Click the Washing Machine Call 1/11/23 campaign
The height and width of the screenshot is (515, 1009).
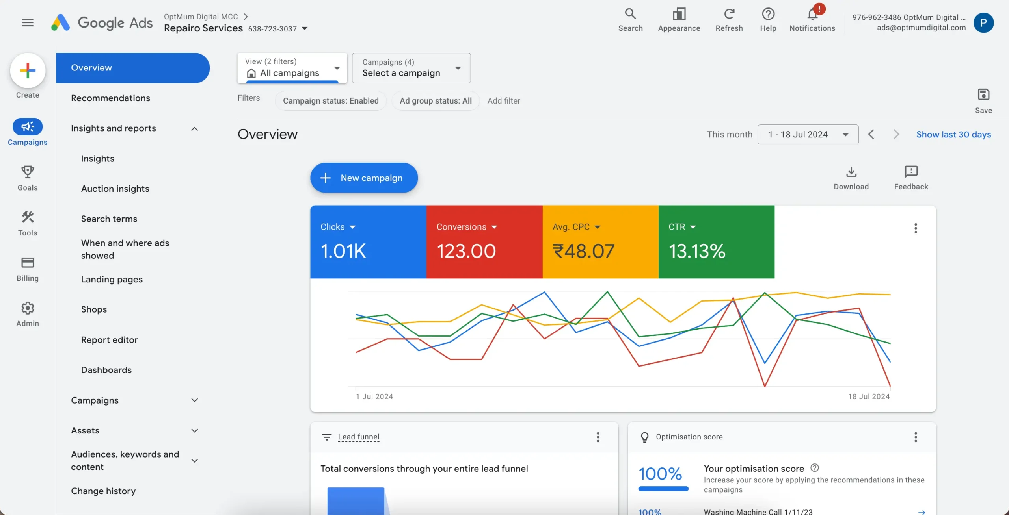click(758, 511)
